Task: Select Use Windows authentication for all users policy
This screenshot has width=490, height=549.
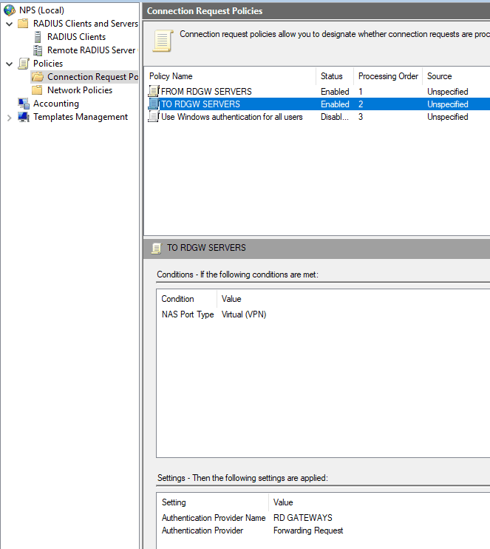Action: (x=231, y=117)
